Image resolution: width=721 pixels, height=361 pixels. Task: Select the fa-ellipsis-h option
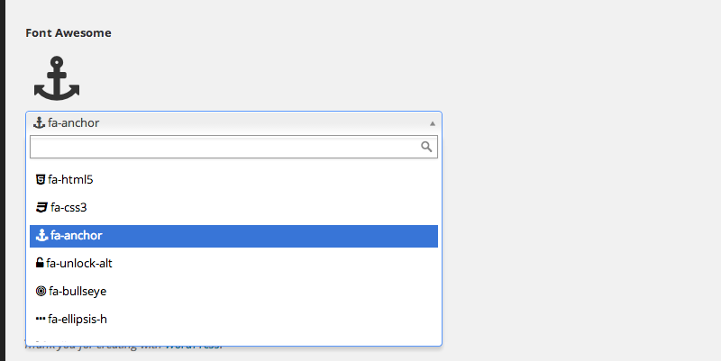(78, 319)
